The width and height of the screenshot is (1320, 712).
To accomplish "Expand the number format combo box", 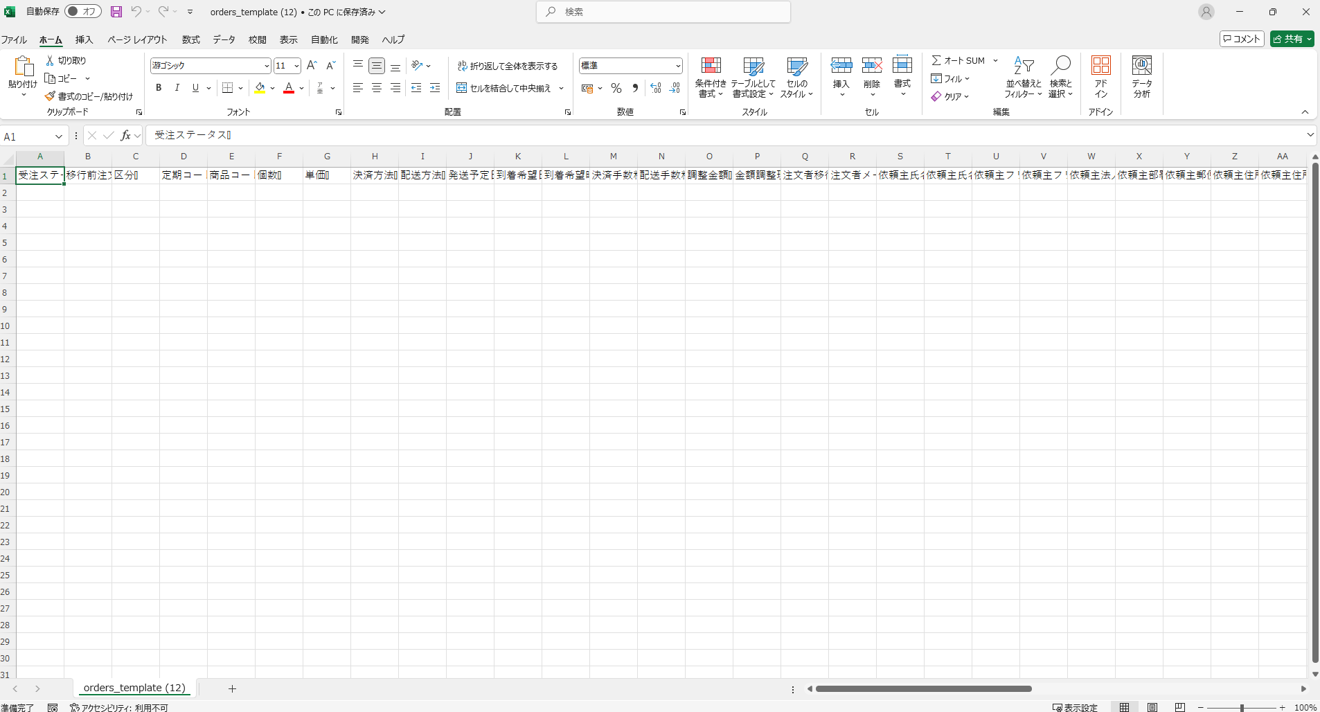I will pos(677,66).
